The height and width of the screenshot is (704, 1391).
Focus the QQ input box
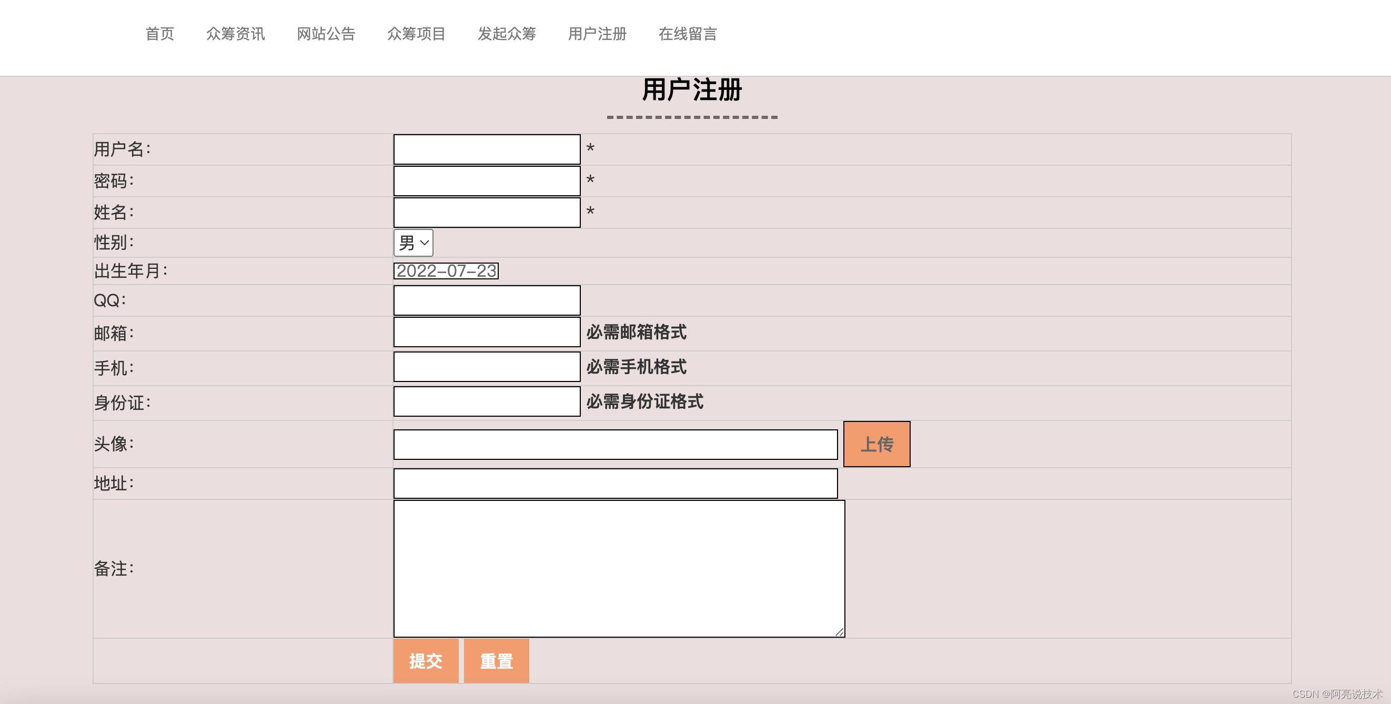point(487,300)
